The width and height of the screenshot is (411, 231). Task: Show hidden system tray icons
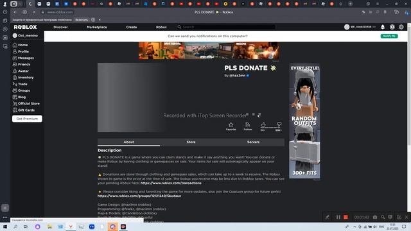(354, 227)
